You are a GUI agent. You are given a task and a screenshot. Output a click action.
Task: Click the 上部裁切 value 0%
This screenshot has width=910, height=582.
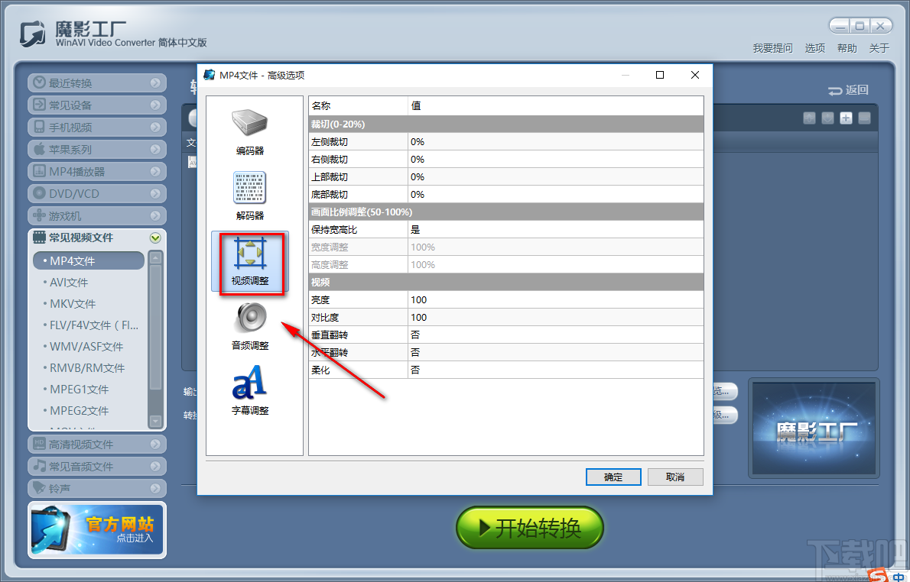pyautogui.click(x=555, y=176)
